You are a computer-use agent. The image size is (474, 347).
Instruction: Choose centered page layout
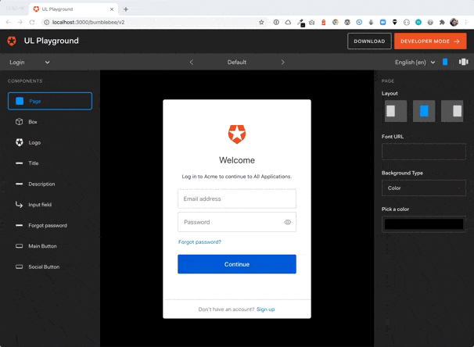tap(424, 111)
